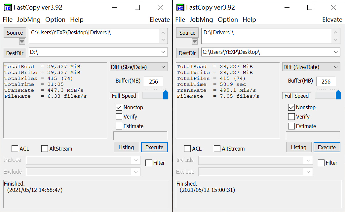Expand Exclude filter dropdown in right window

pos(308,172)
